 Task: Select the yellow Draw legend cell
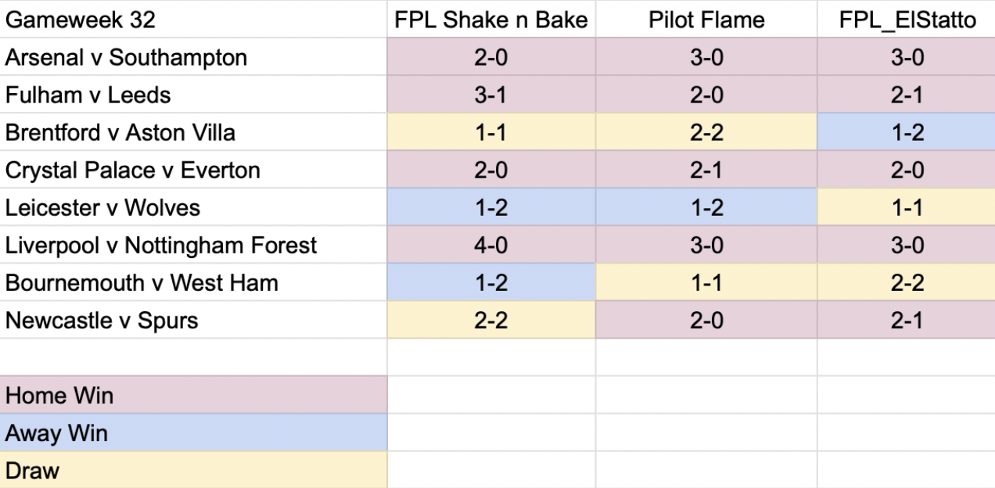[x=193, y=470]
